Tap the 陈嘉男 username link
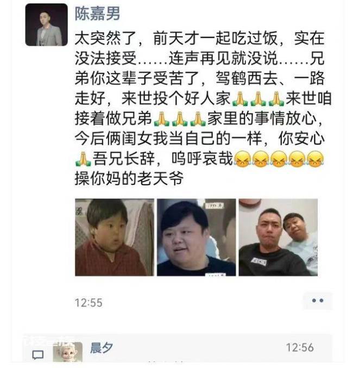 (x=97, y=14)
